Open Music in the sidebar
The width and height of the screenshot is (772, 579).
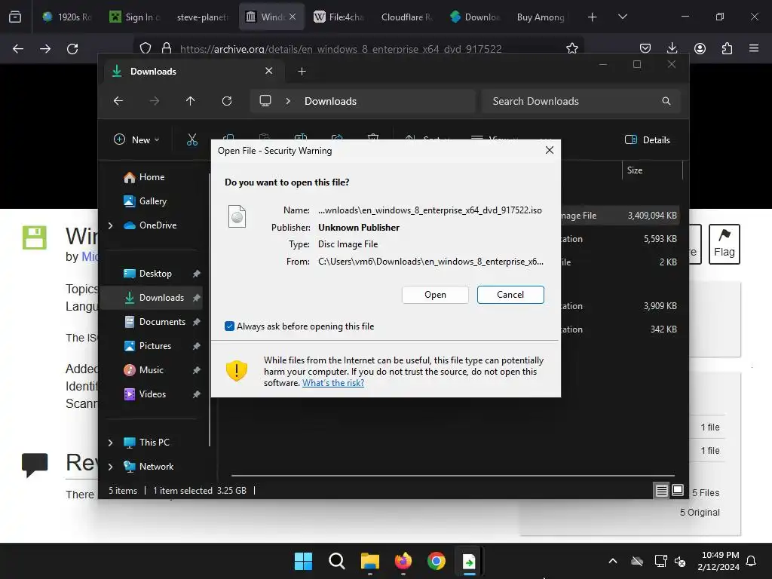click(151, 369)
